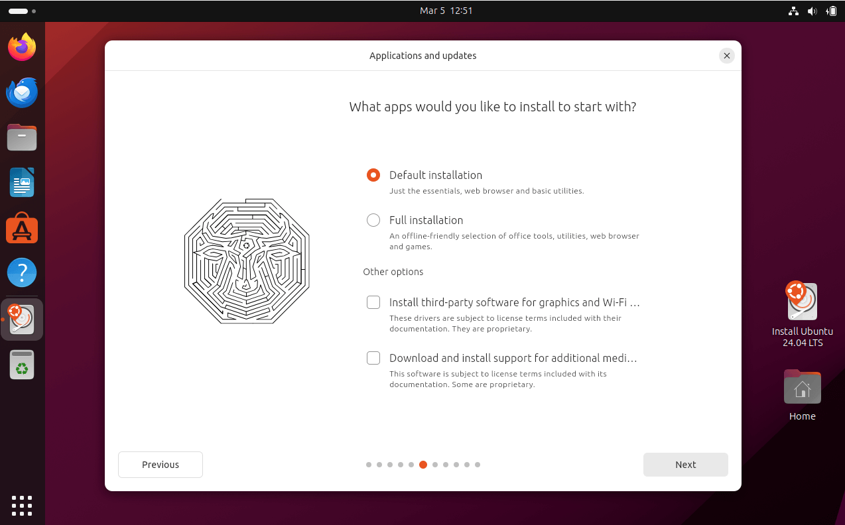The width and height of the screenshot is (845, 525).
Task: Enable install third-party software for graphics and Wi-Fi
Action: 373,302
